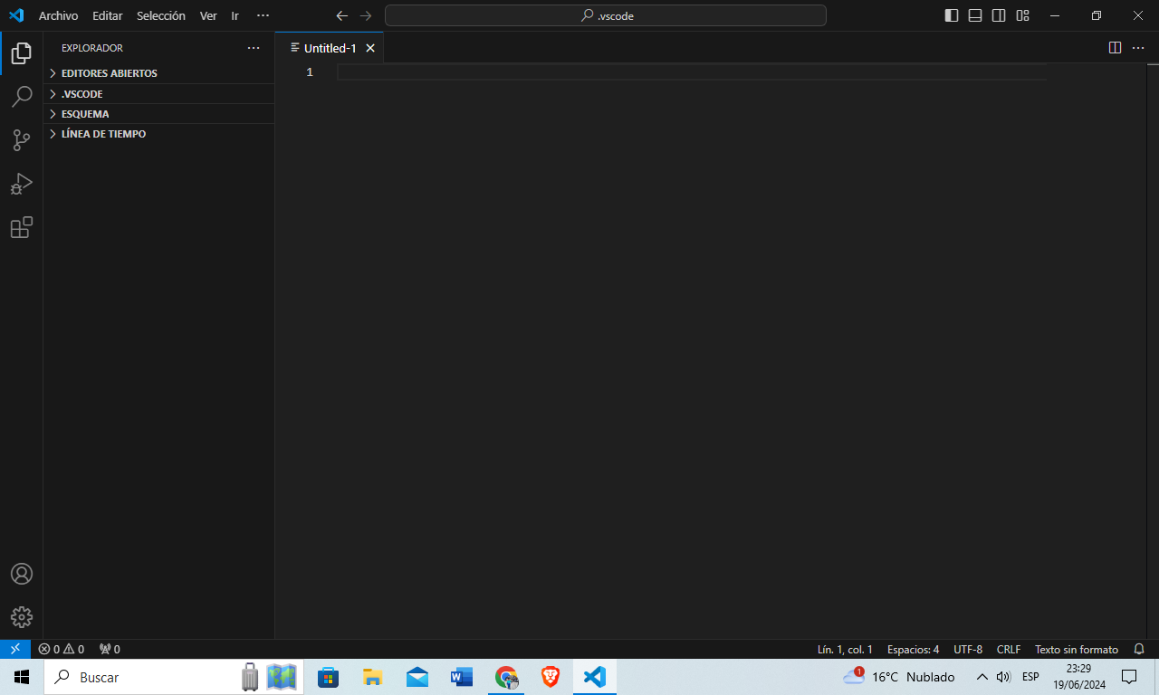This screenshot has width=1159, height=695.
Task: Split the editor to the right
Action: tap(1116, 48)
